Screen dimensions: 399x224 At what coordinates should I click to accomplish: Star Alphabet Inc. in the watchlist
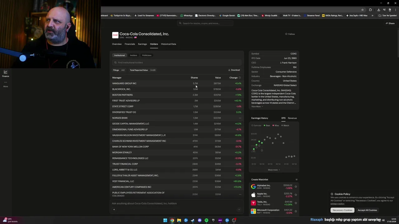click(296, 187)
